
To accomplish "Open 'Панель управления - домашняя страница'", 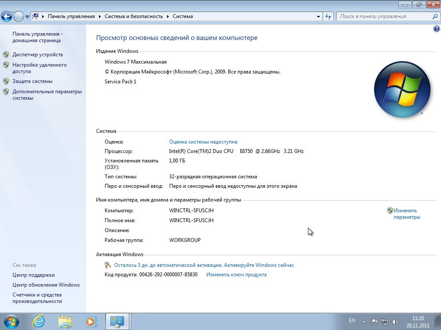I will tap(38, 37).
